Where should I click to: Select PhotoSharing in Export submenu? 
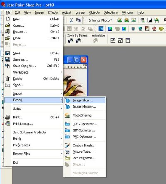(85, 115)
